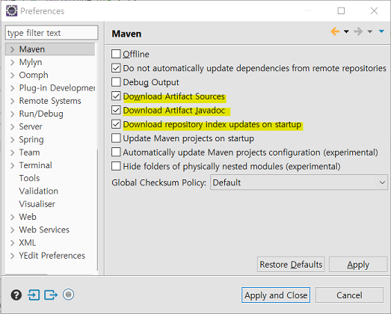Enable Automatically update Maven projects configuration
The height and width of the screenshot is (314, 391).
116,152
